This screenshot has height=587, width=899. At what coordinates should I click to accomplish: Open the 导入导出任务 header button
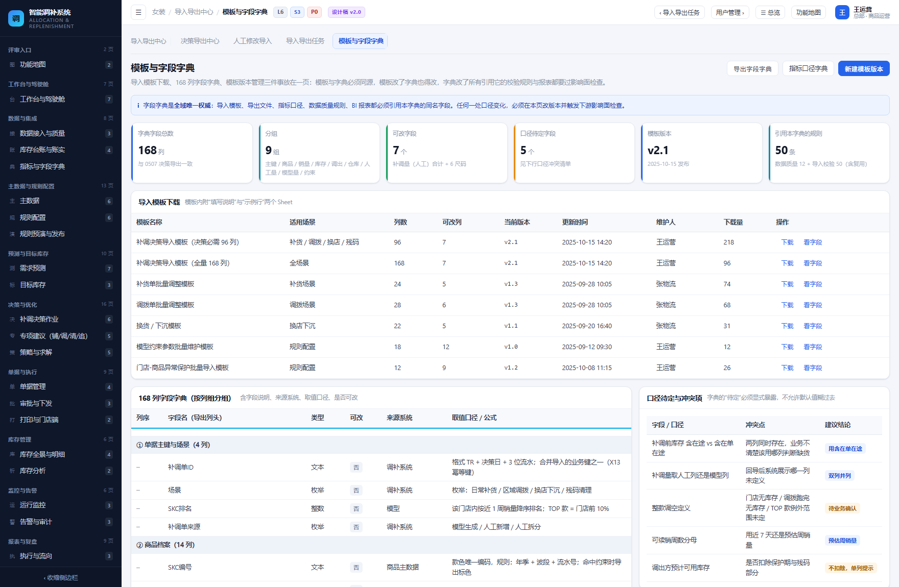[x=679, y=12]
